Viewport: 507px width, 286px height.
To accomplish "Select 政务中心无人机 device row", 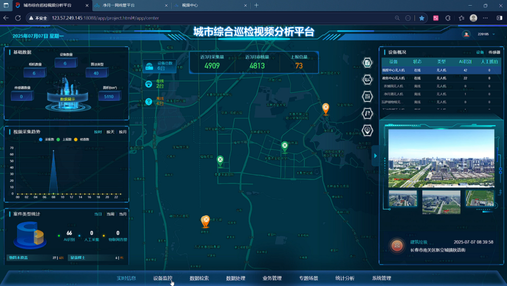I will 441,78.
